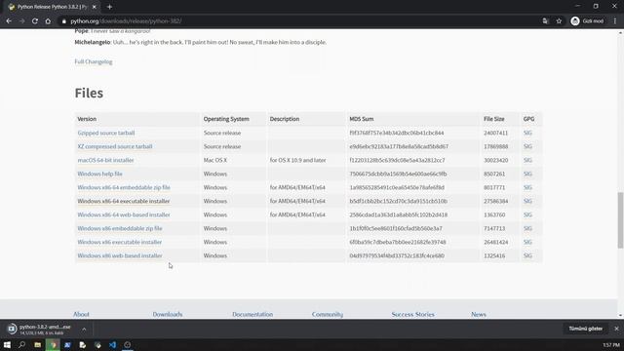
Task: Go back using the browser back arrow
Action: (9, 21)
